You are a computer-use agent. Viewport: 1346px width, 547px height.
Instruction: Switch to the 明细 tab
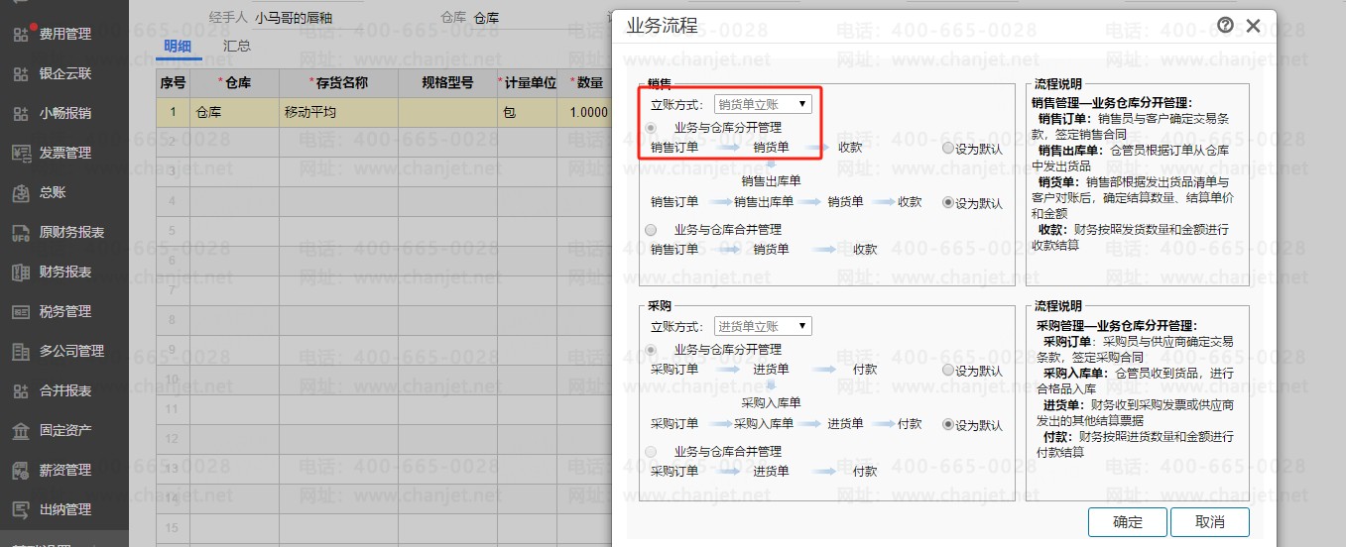tap(178, 46)
